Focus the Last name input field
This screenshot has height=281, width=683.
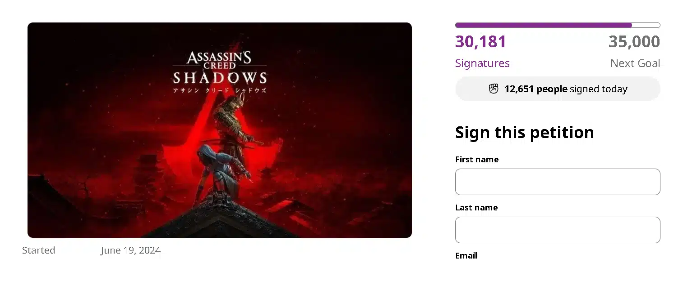coord(558,230)
